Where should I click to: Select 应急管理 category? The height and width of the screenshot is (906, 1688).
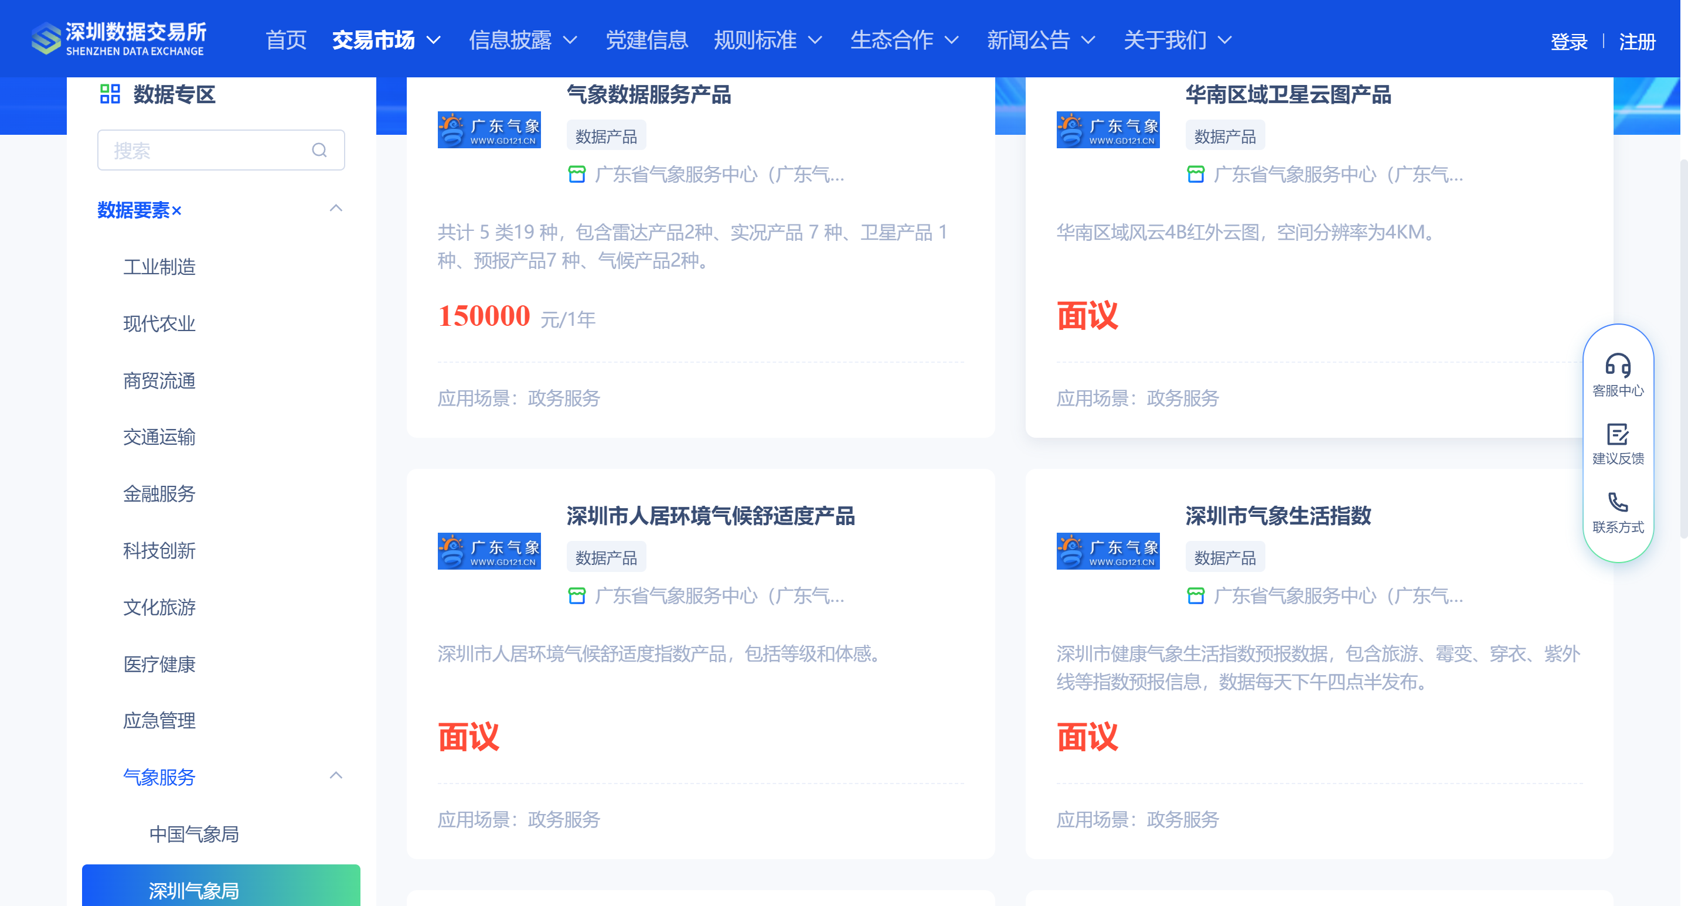point(159,721)
